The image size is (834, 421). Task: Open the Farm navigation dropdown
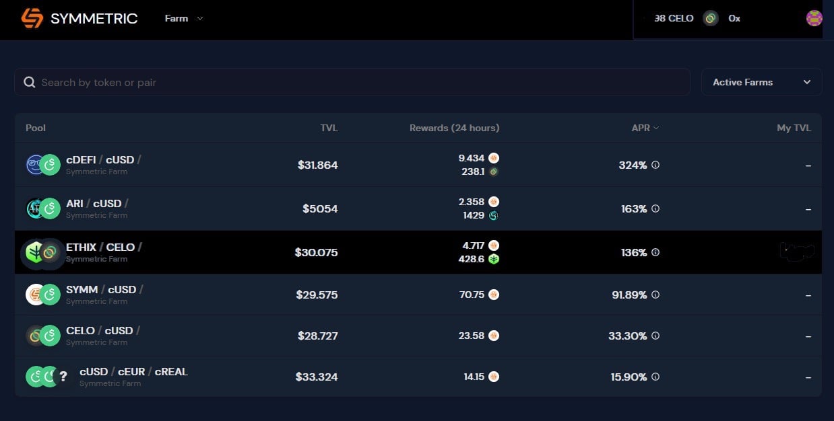[184, 18]
